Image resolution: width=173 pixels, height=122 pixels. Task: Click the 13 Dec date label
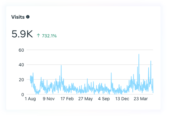pyautogui.click(x=122, y=99)
